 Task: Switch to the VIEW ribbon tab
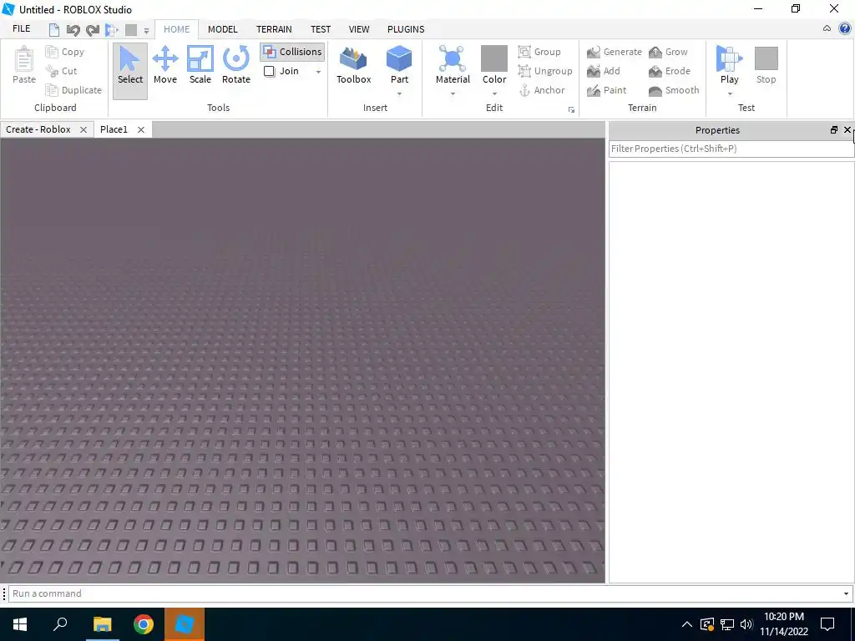[x=359, y=29]
